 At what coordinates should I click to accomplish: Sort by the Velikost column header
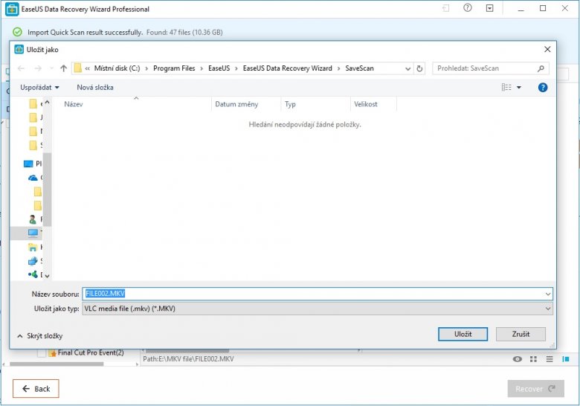point(373,104)
